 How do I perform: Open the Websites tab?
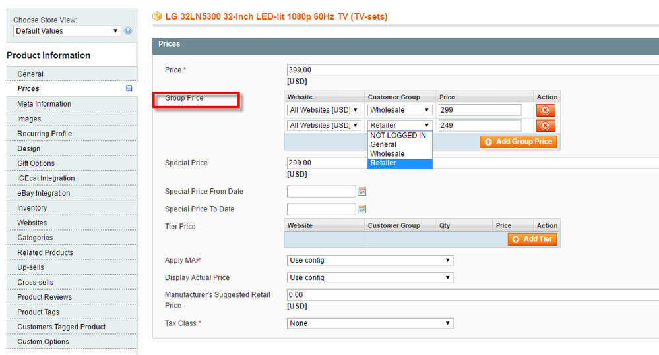coord(72,223)
